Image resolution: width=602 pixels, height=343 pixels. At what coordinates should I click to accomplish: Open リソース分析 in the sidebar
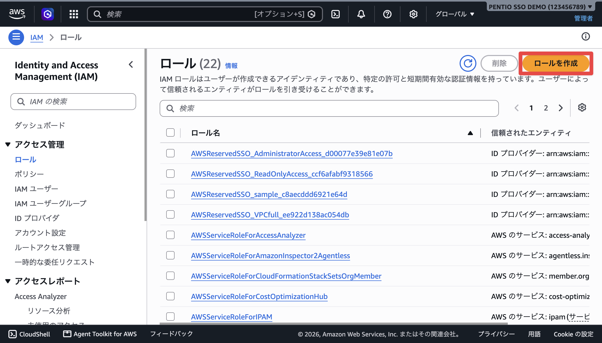click(x=49, y=311)
